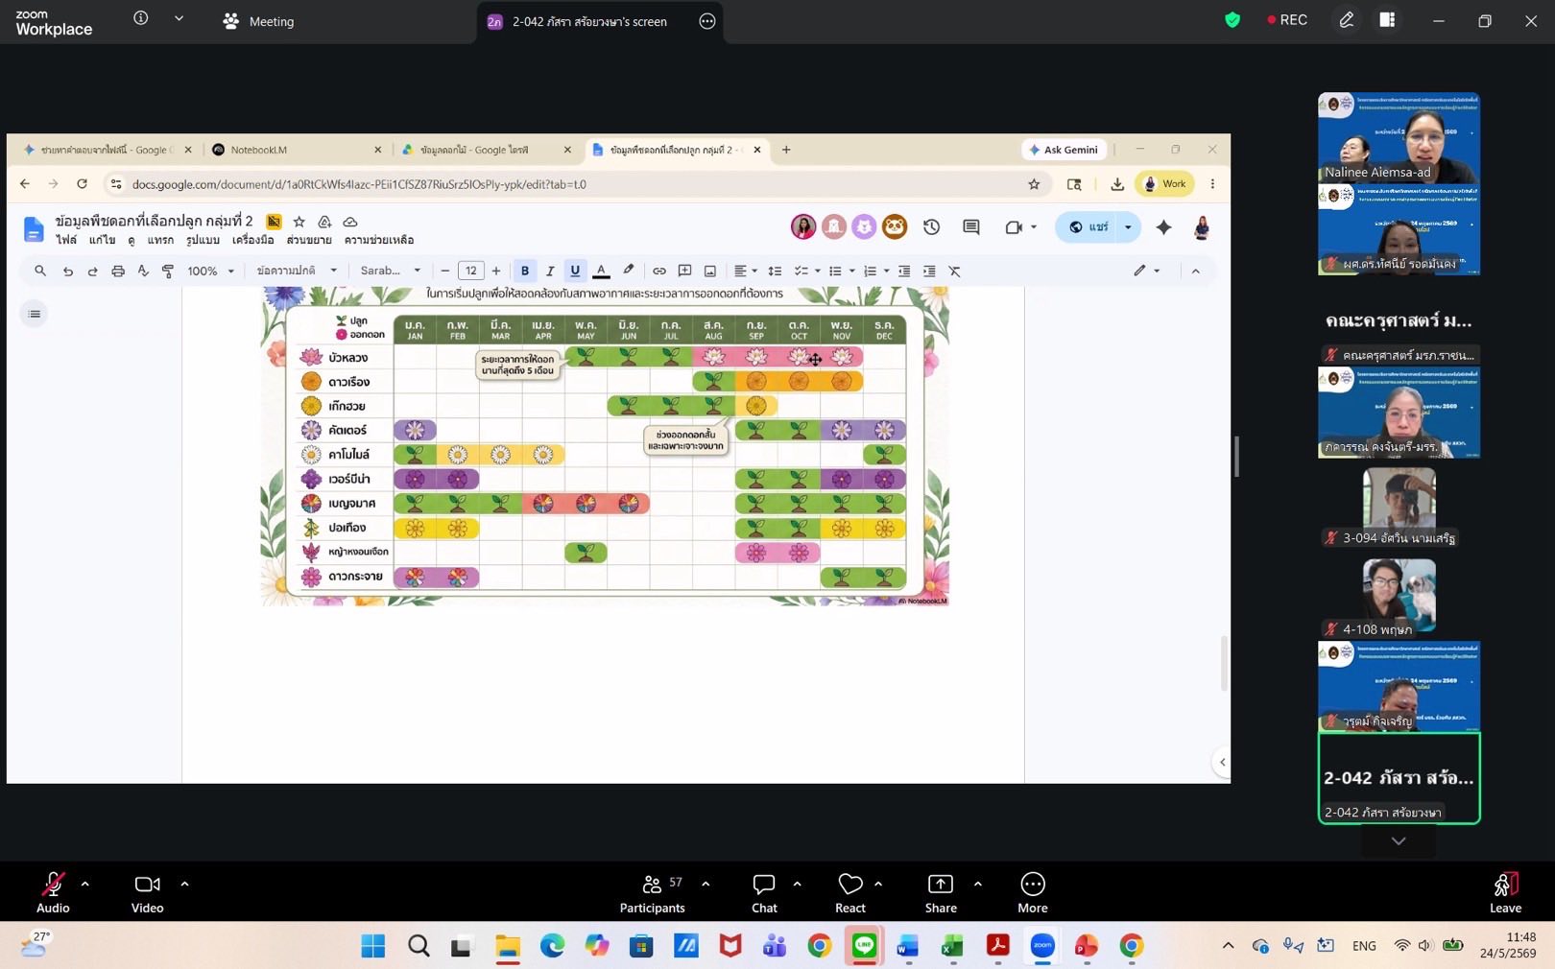Open the React emoji panel
The width and height of the screenshot is (1555, 969).
pyautogui.click(x=850, y=892)
